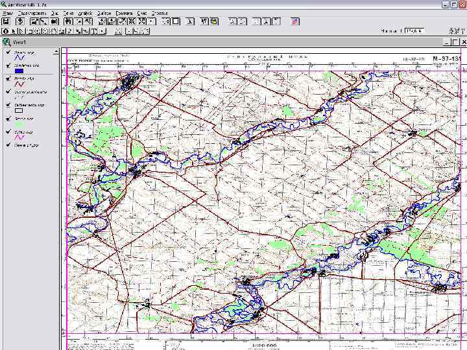Open the View menu
The image size is (467, 350).
(54, 13)
